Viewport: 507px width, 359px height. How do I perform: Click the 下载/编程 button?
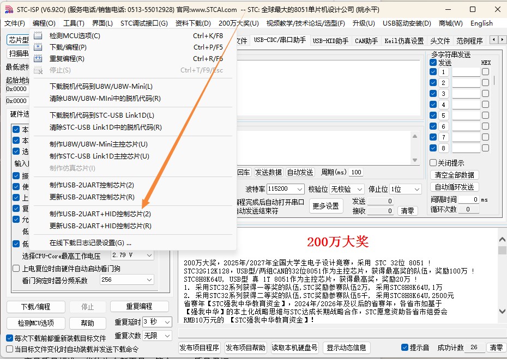click(x=36, y=307)
